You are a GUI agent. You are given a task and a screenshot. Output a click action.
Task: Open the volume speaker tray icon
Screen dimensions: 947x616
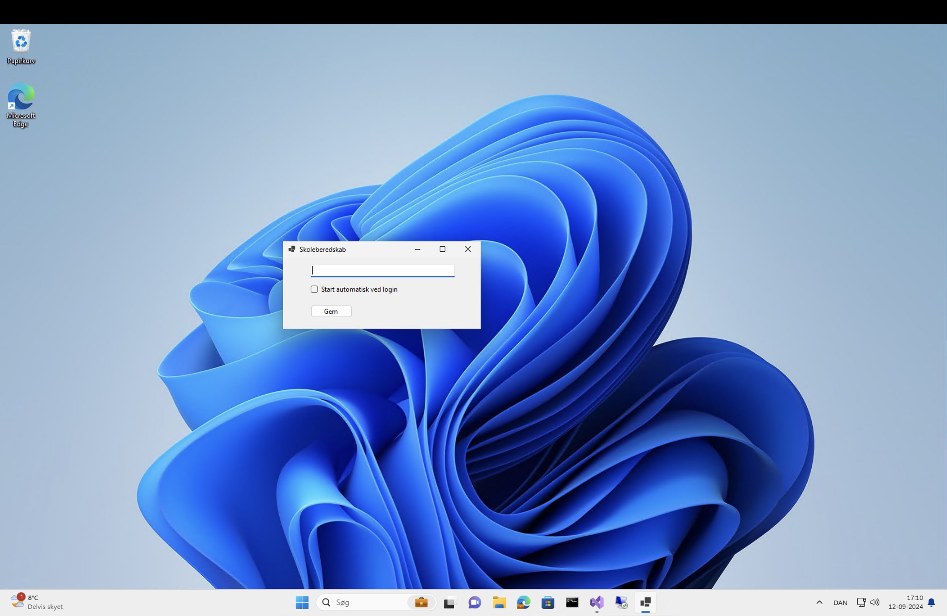(x=874, y=602)
